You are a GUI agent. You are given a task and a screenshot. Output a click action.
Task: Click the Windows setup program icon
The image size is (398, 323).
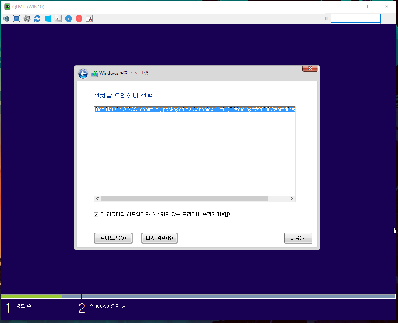pos(94,74)
